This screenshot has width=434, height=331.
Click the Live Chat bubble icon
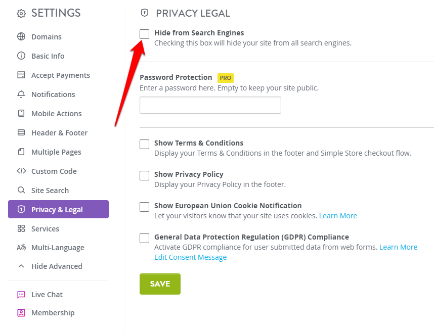(21, 295)
